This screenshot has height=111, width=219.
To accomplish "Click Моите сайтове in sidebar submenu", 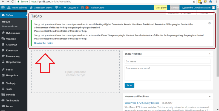I will coord(10,26).
